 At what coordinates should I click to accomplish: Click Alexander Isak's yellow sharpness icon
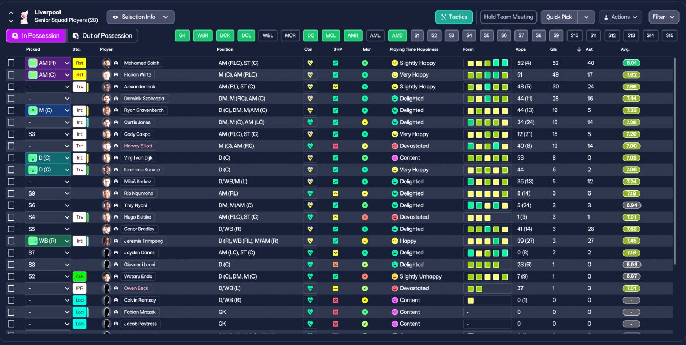335,86
